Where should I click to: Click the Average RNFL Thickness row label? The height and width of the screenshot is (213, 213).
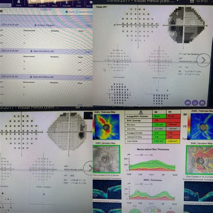(137, 116)
